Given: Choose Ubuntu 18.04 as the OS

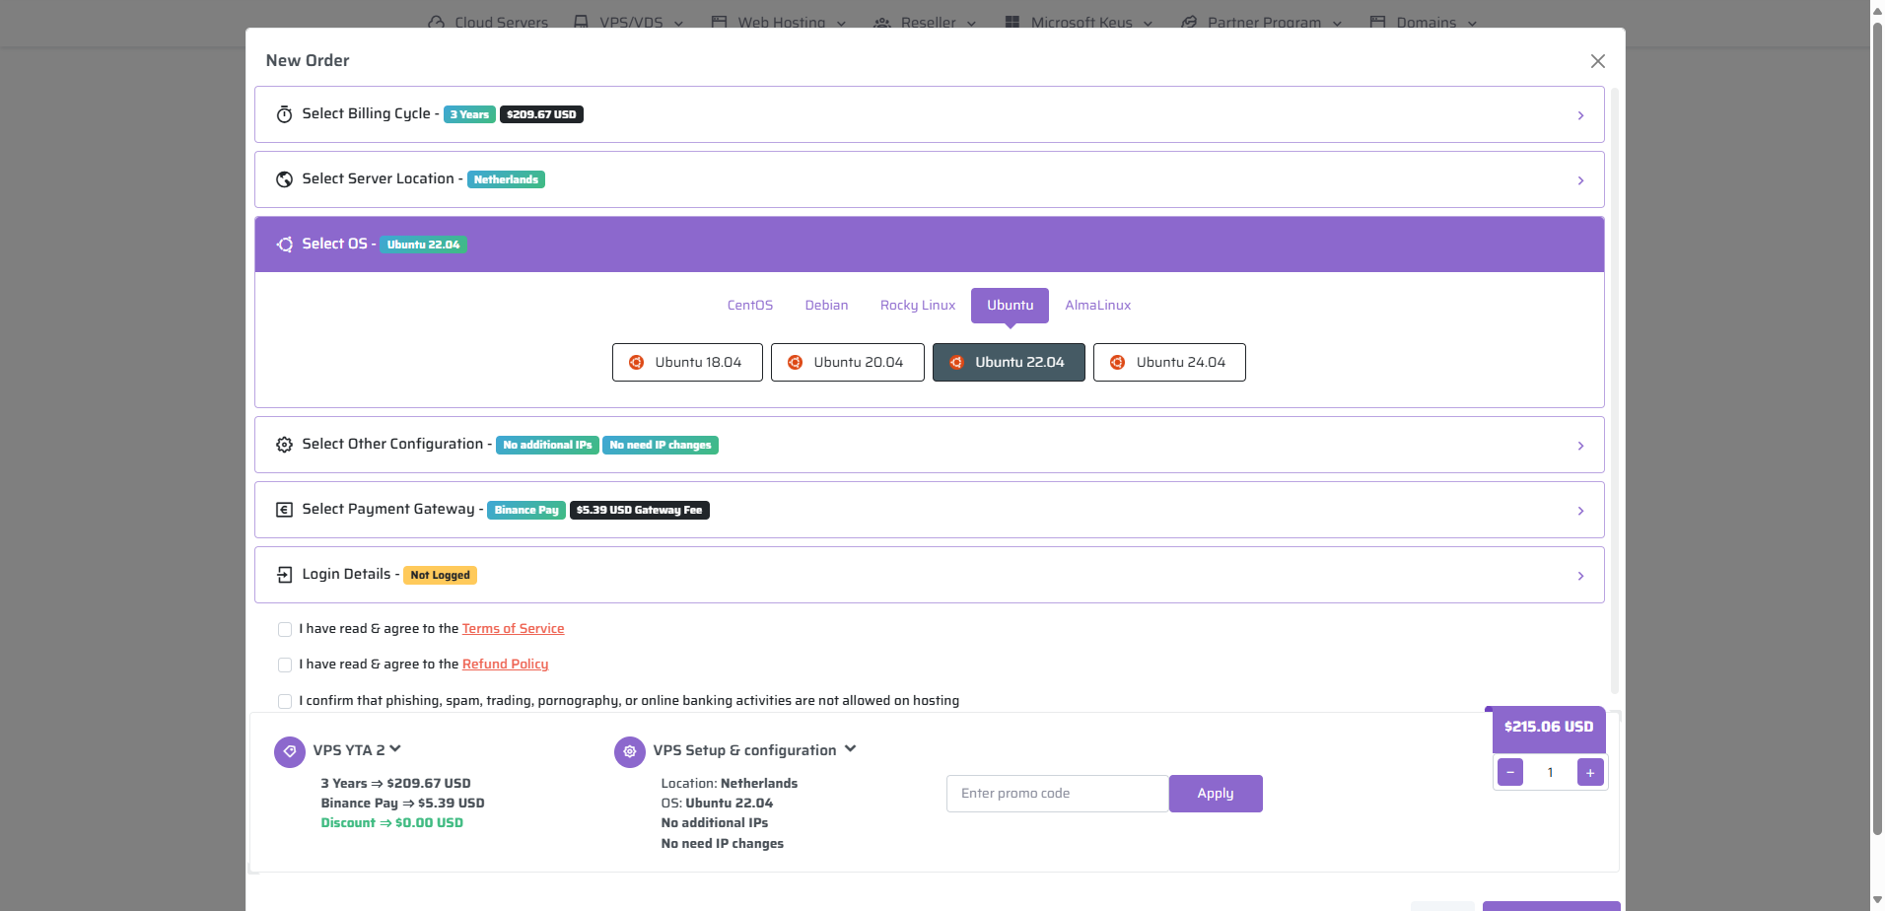Looking at the screenshot, I should (x=687, y=362).
